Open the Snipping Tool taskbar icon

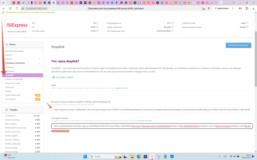(159, 156)
